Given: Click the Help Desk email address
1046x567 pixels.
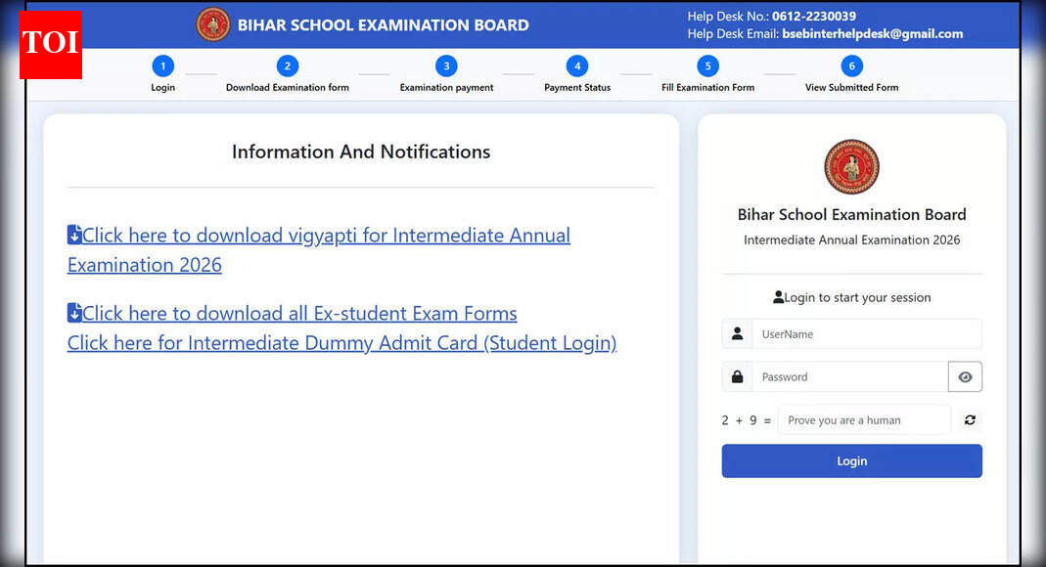Looking at the screenshot, I should click(x=872, y=32).
